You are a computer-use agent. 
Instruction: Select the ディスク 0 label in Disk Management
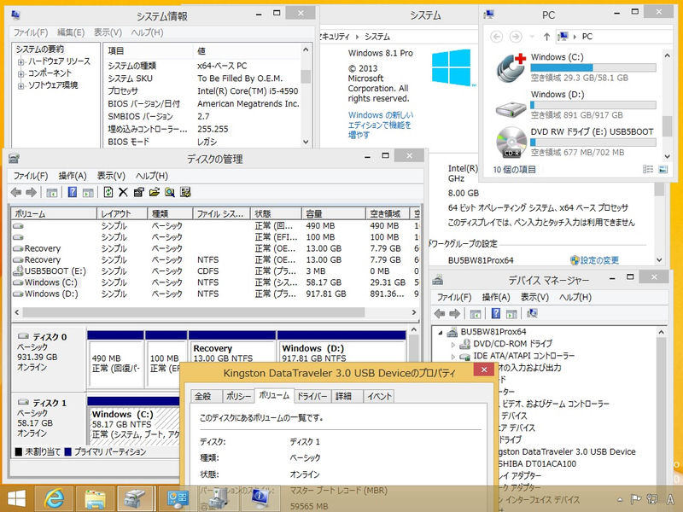(x=50, y=337)
